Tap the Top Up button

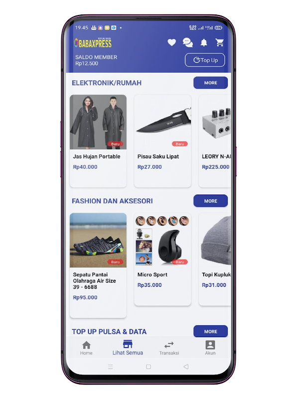pos(205,60)
